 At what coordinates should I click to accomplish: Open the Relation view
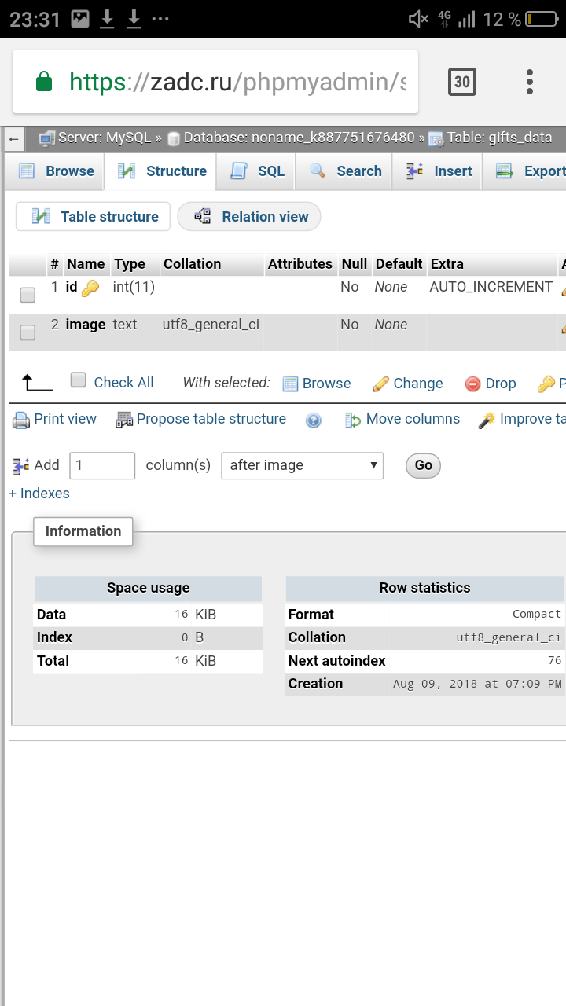click(250, 217)
